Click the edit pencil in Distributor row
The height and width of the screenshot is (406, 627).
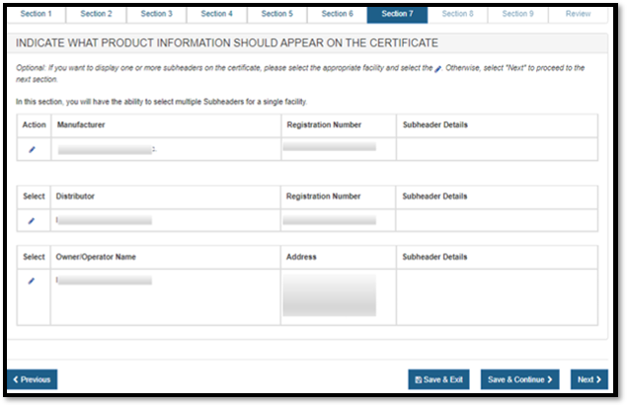pyautogui.click(x=32, y=220)
